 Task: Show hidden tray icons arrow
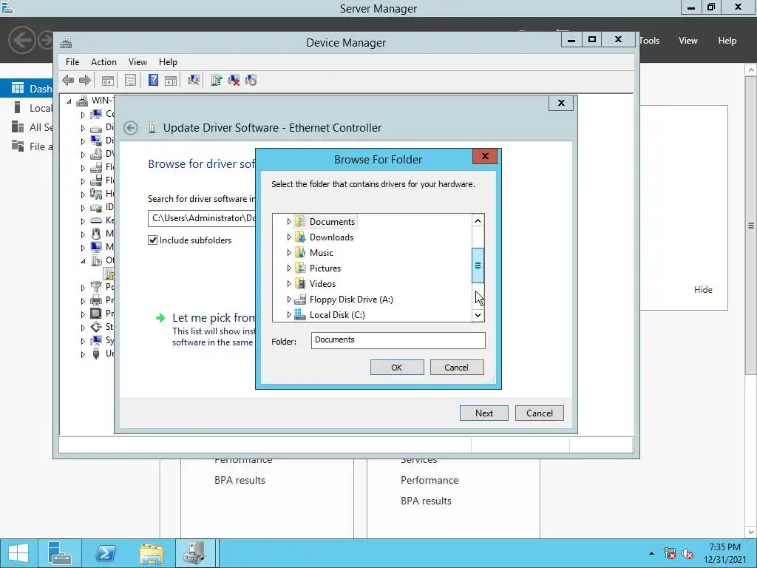pos(651,553)
